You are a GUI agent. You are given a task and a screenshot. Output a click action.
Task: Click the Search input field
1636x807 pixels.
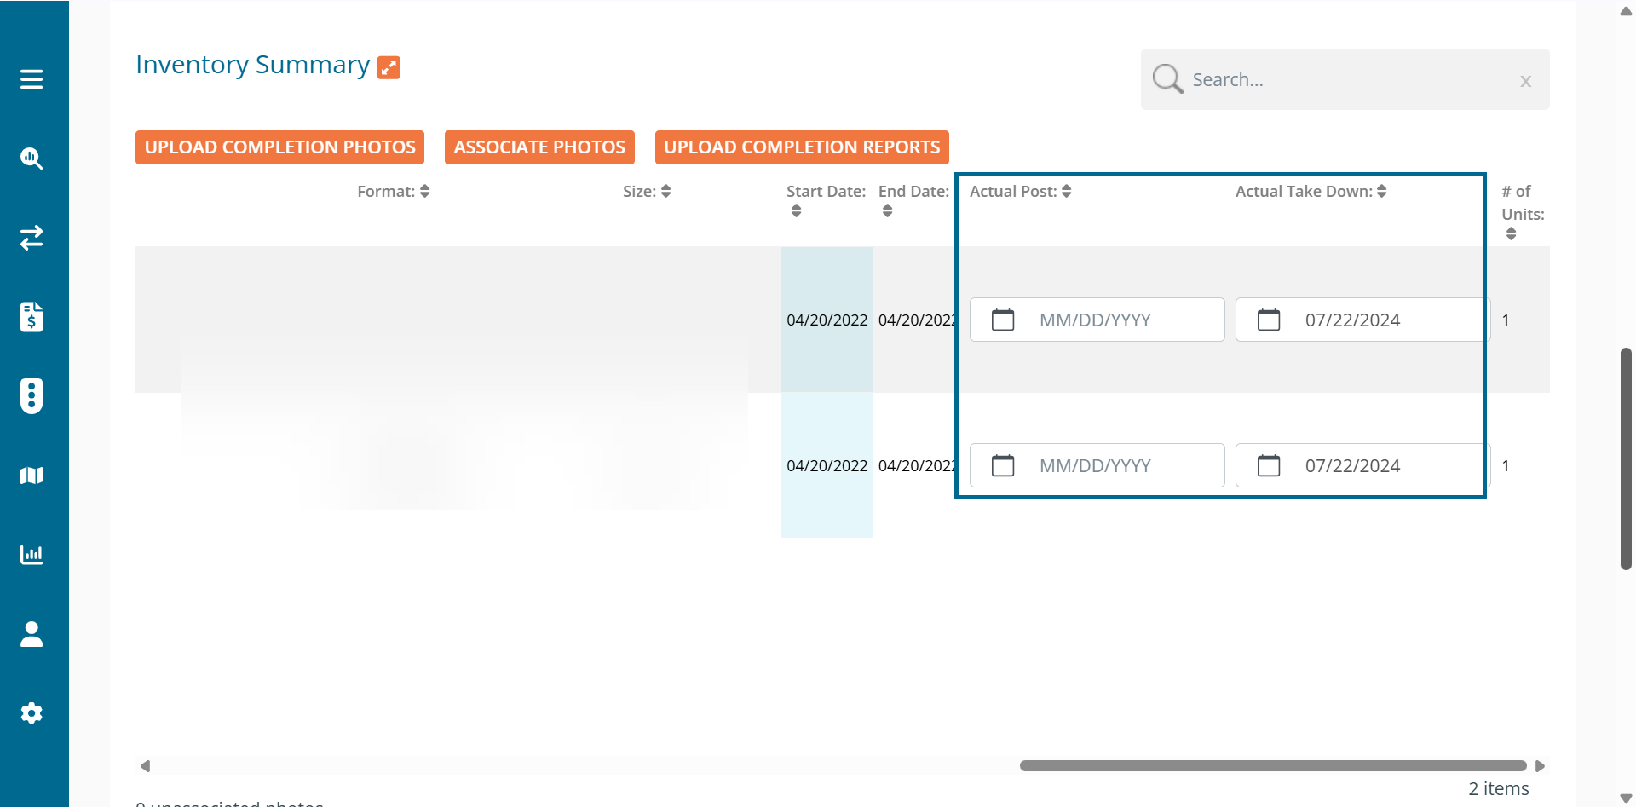1346,80
